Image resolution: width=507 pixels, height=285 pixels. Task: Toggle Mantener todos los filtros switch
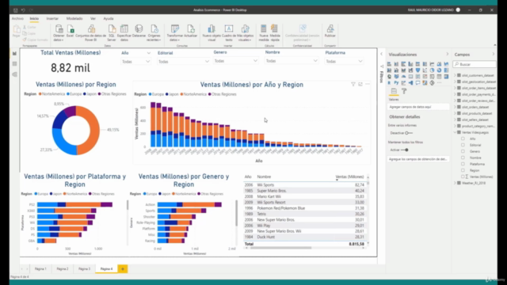405,150
